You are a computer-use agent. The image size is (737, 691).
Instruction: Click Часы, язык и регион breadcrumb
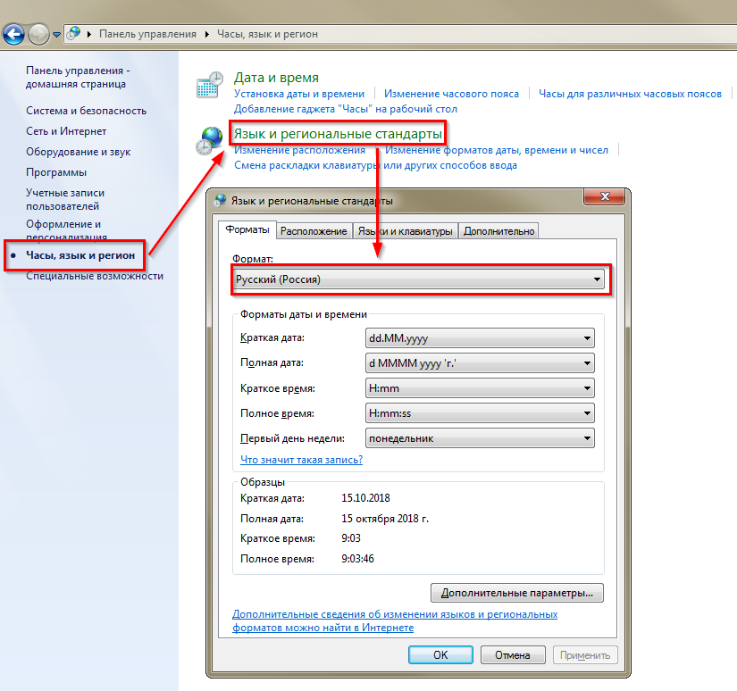coord(267,34)
